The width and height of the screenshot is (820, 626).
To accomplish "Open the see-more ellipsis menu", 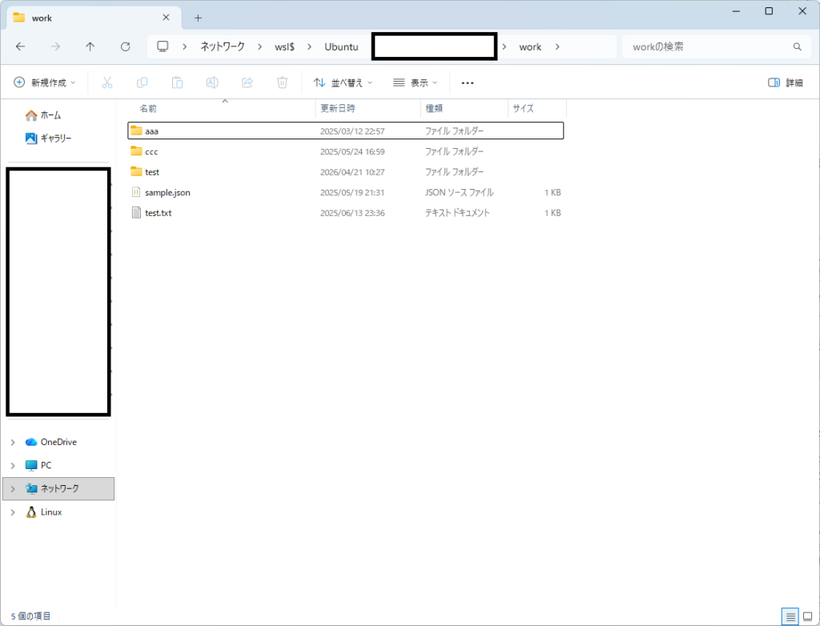I will (468, 82).
